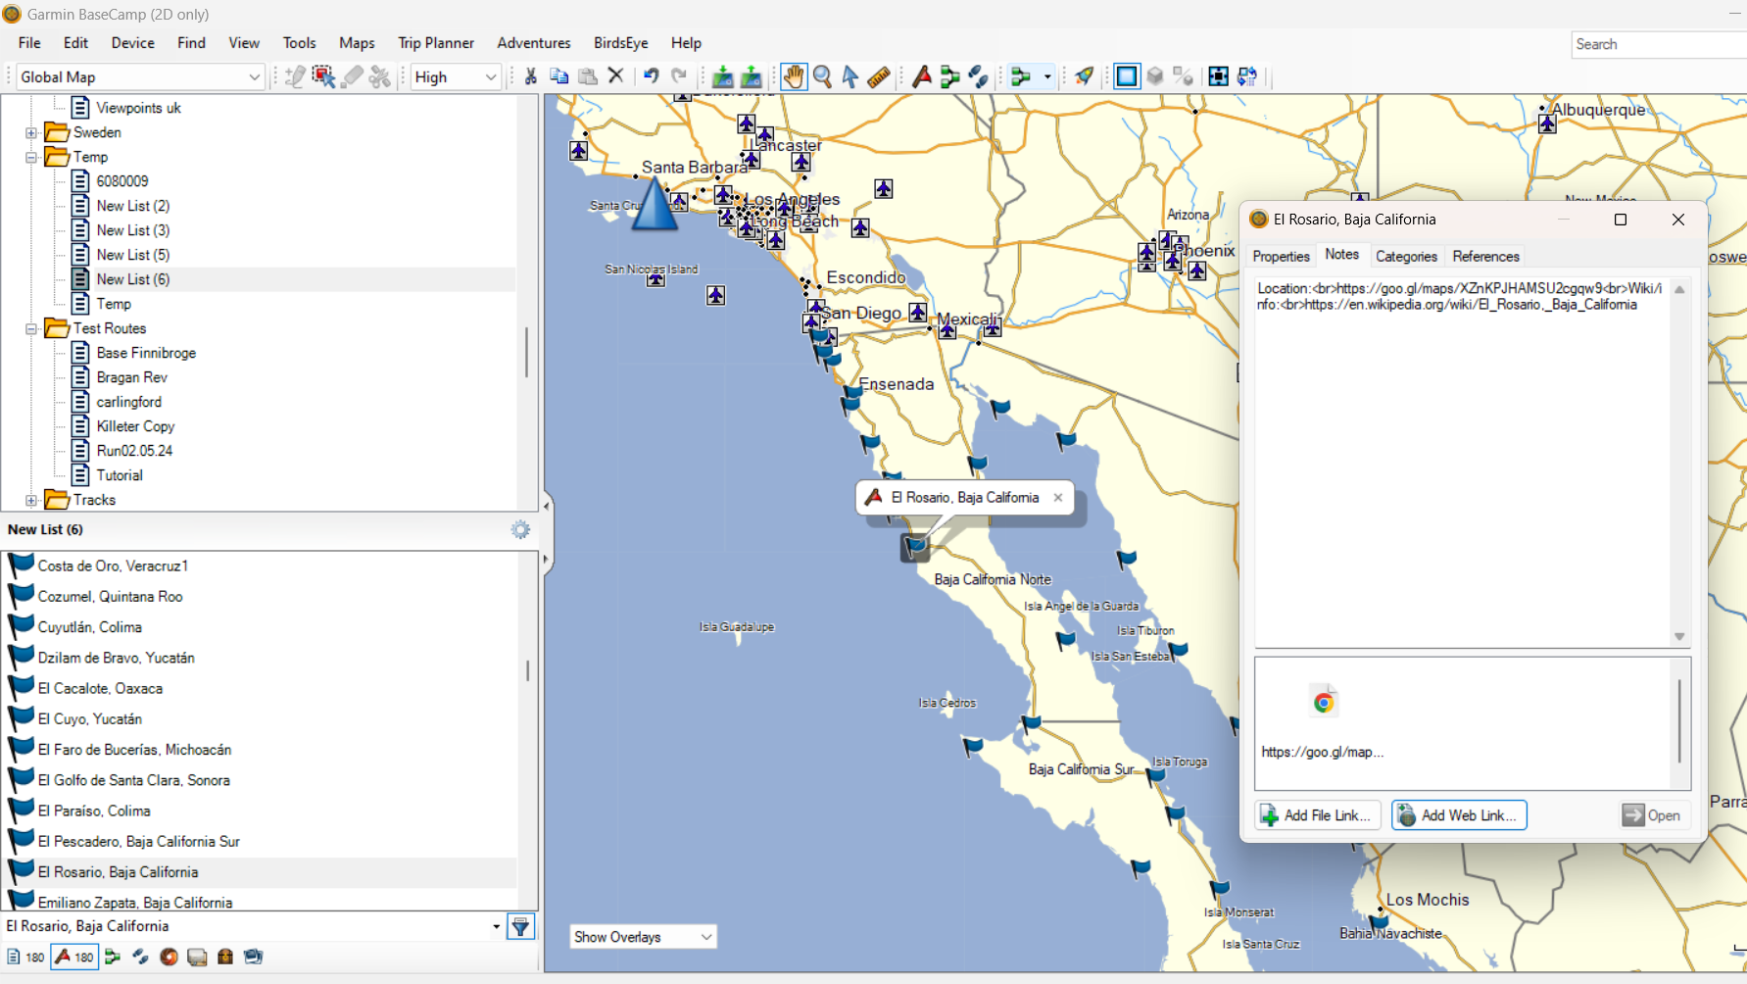The height and width of the screenshot is (984, 1747).
Task: Click the Open link button
Action: 1652,815
